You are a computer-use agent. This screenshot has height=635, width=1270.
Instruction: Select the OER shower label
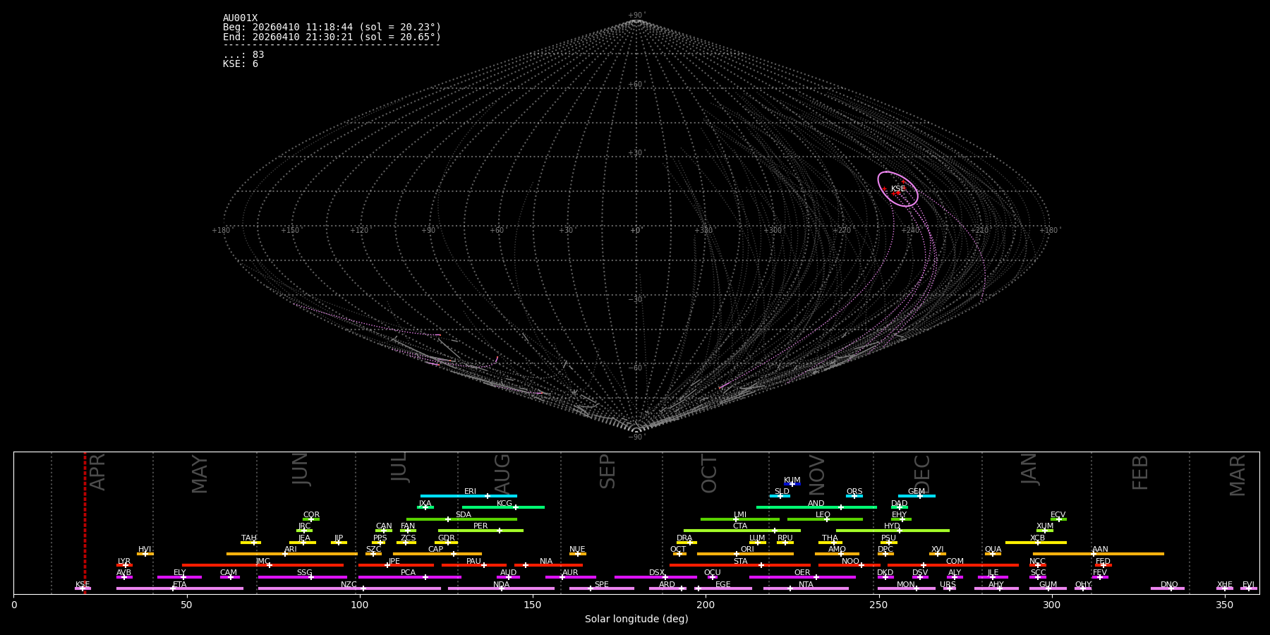tap(802, 573)
